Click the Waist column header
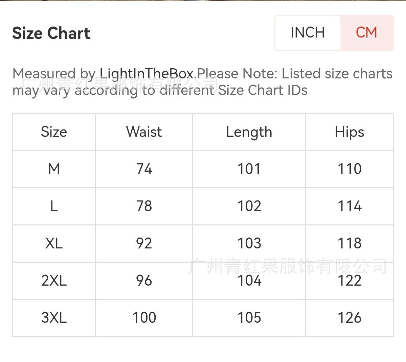This screenshot has width=406, height=362. [x=144, y=132]
